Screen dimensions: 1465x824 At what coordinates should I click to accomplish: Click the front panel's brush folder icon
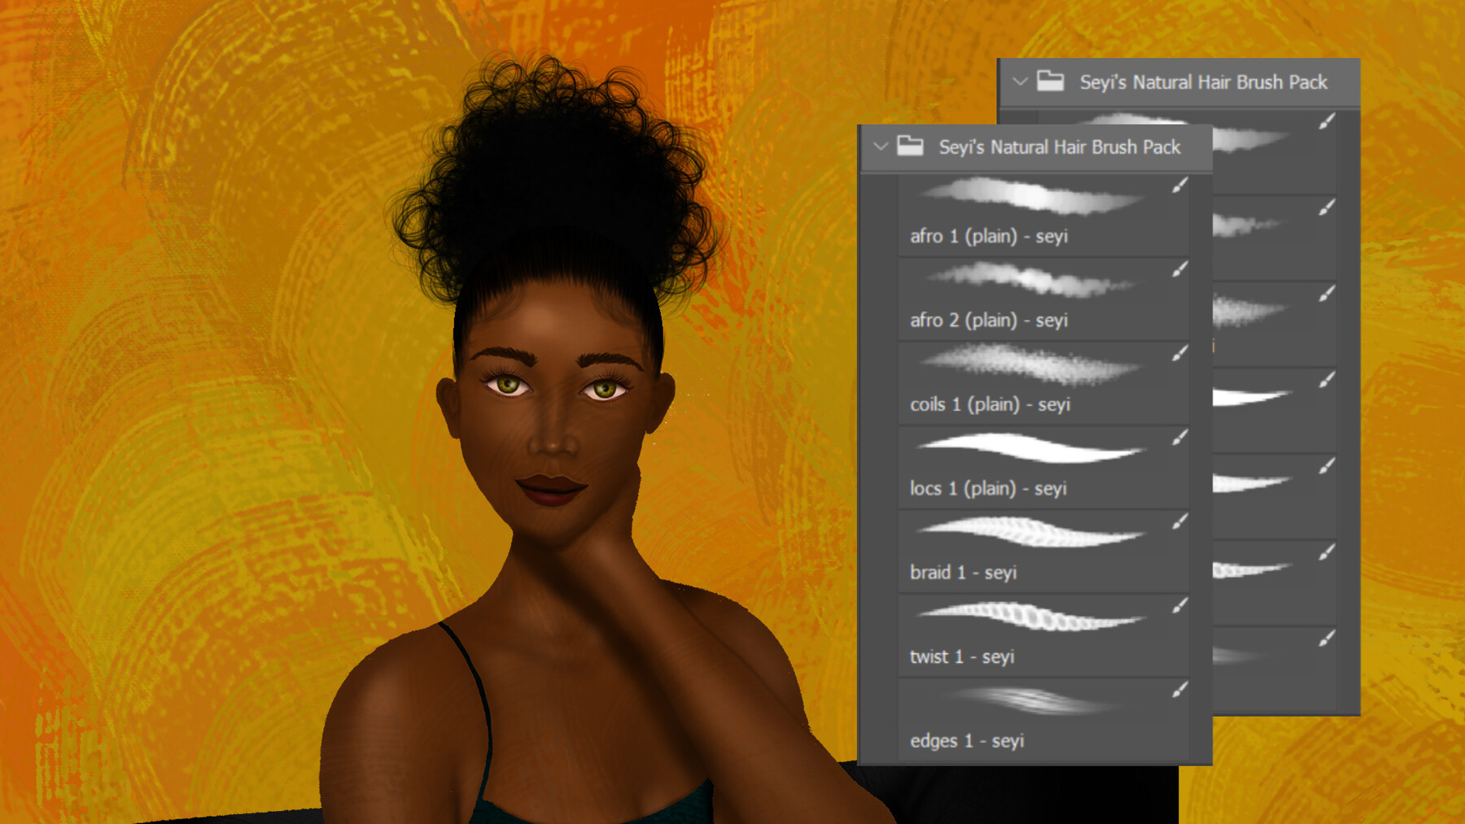tap(910, 146)
